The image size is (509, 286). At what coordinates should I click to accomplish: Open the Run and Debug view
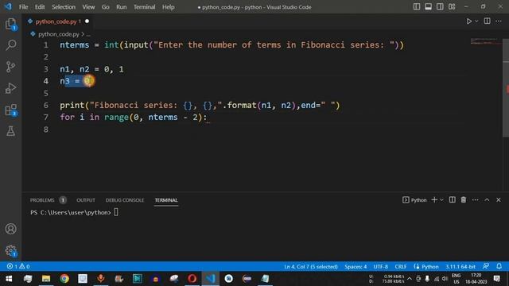10,88
